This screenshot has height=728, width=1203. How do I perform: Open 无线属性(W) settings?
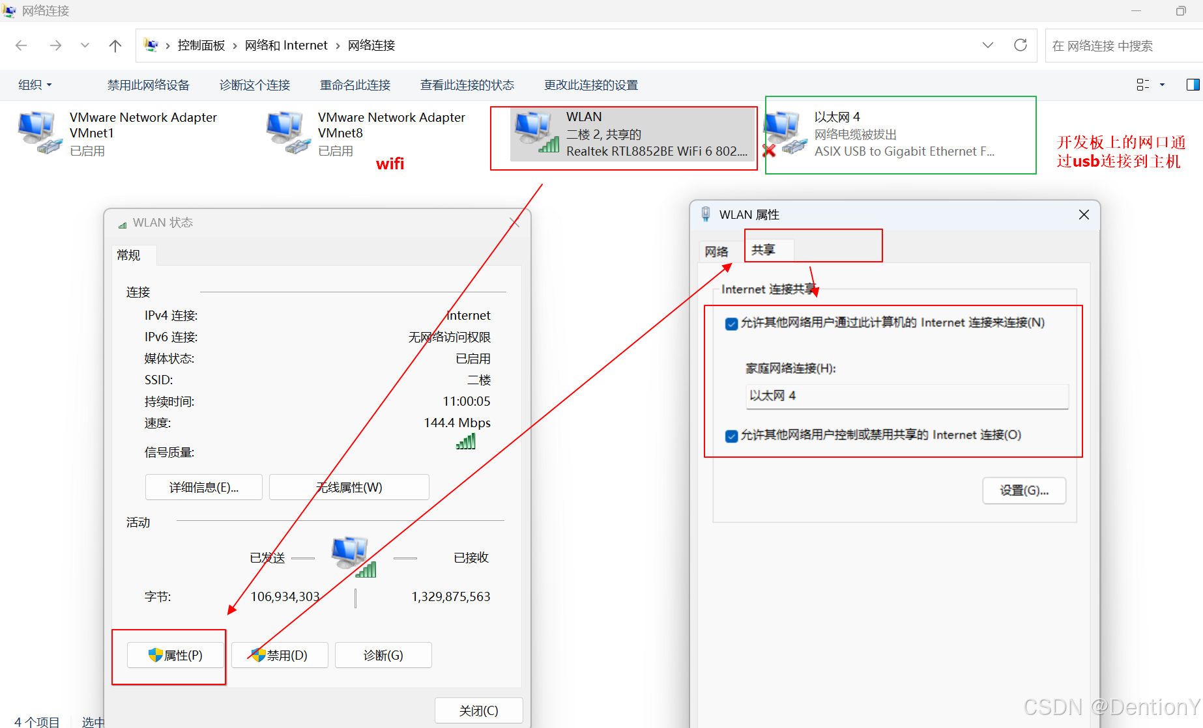[x=349, y=487]
